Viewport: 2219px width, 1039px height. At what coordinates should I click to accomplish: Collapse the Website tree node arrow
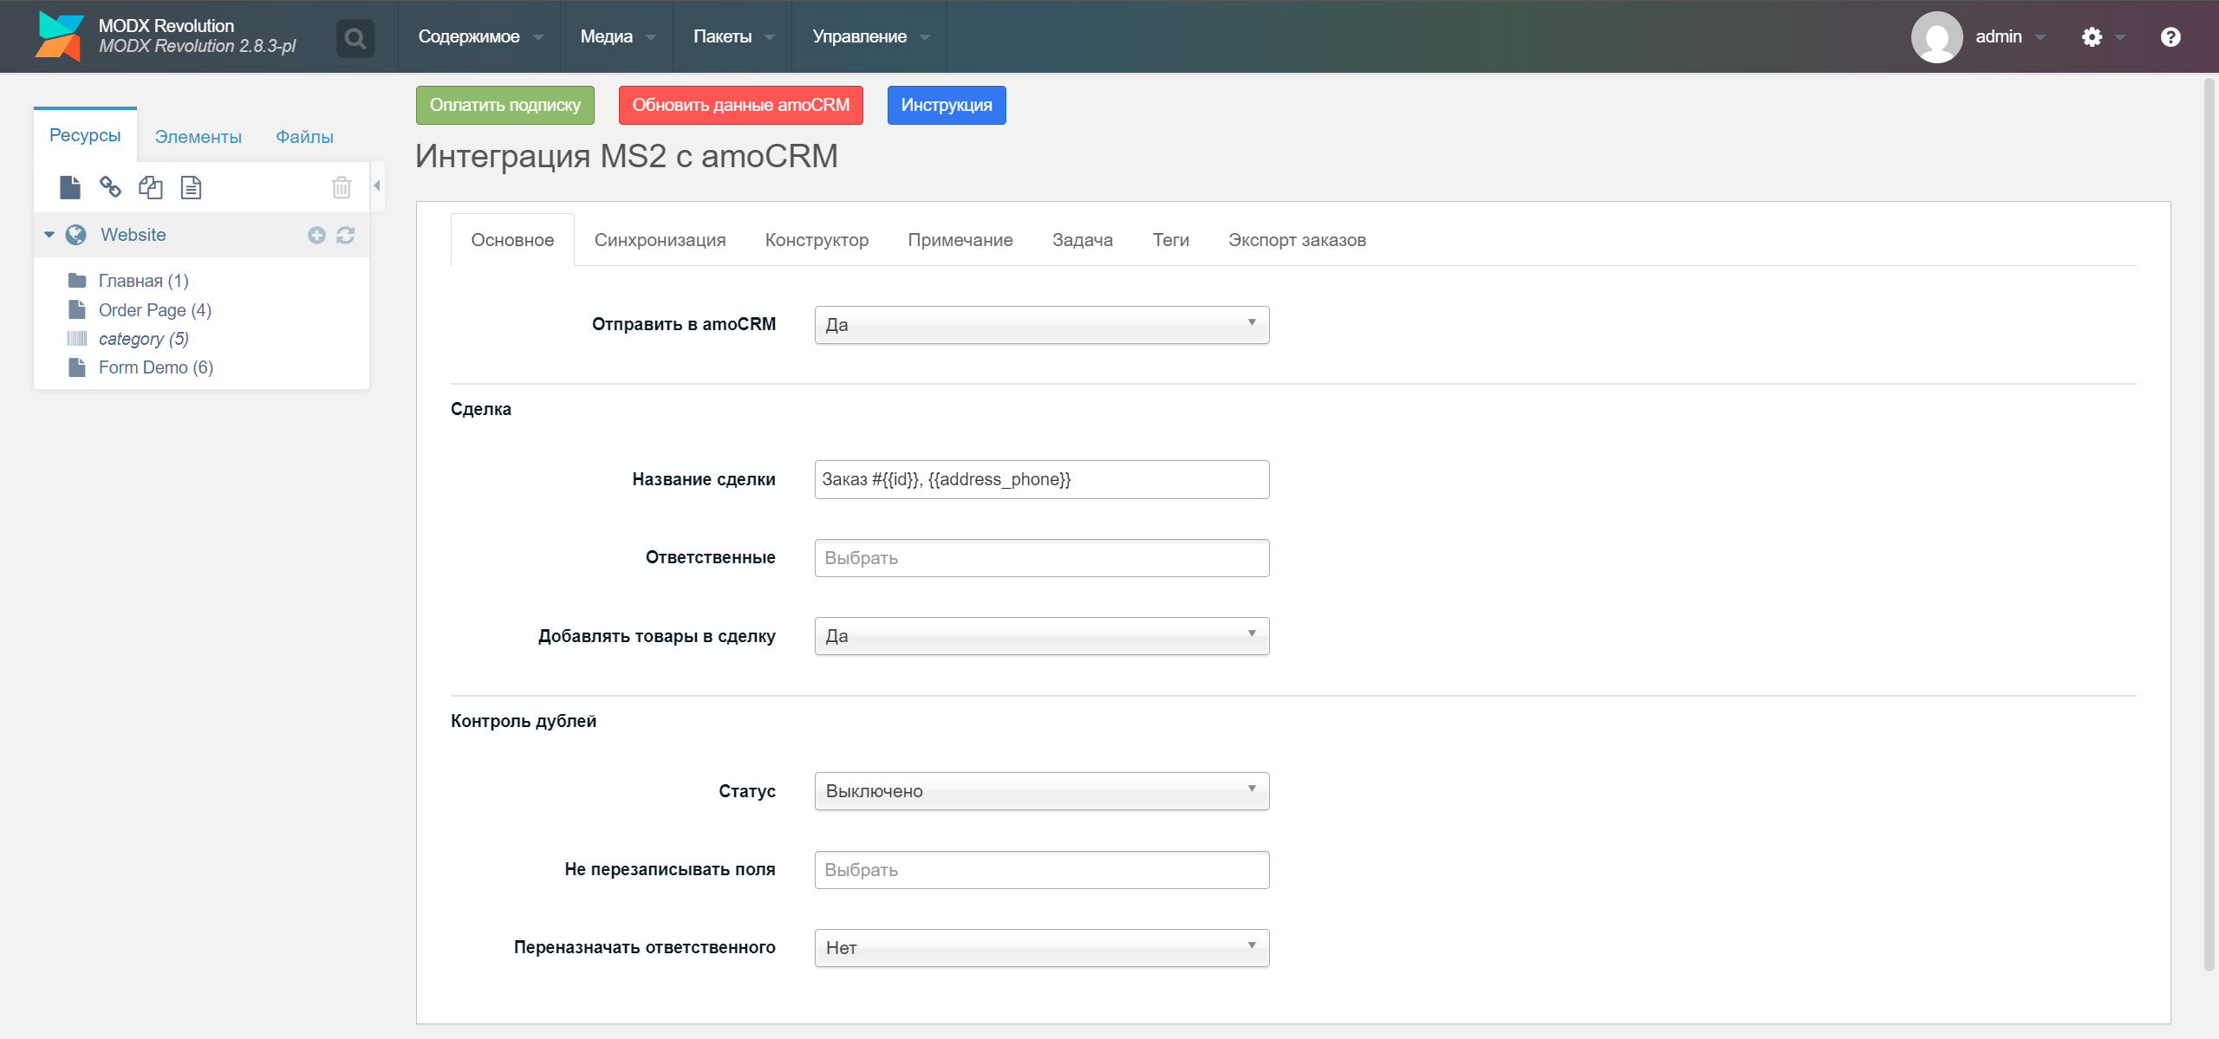pos(49,235)
